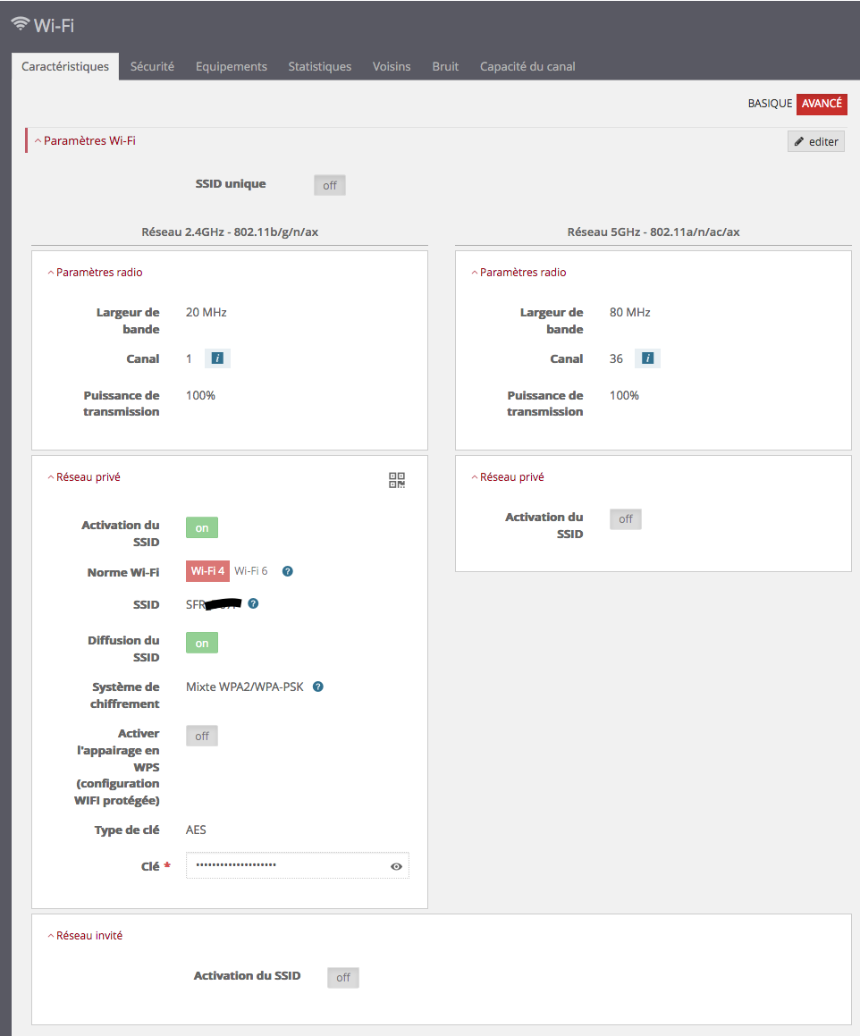Click the info icon next to Canal 36
860x1036 pixels.
(x=647, y=358)
